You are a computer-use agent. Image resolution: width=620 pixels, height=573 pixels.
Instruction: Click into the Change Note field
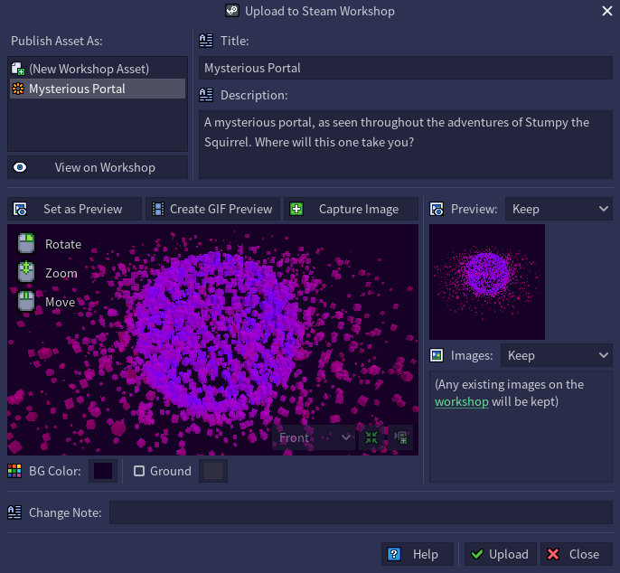(x=361, y=512)
